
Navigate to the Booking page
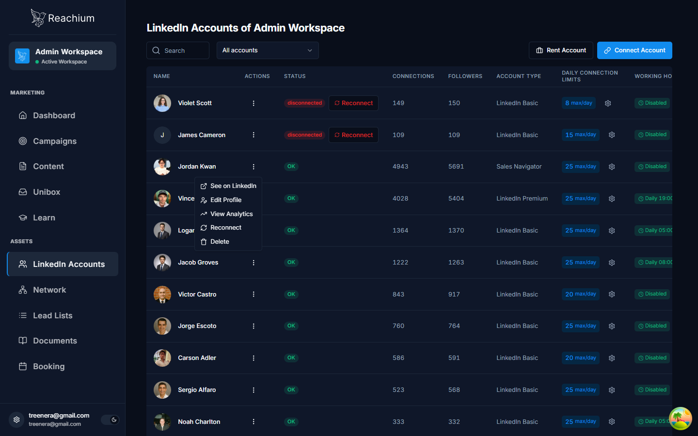click(63, 366)
